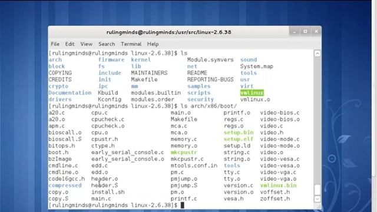This screenshot has height=212, width=377.
Task: Click the header.S file name
Action: point(104,185)
